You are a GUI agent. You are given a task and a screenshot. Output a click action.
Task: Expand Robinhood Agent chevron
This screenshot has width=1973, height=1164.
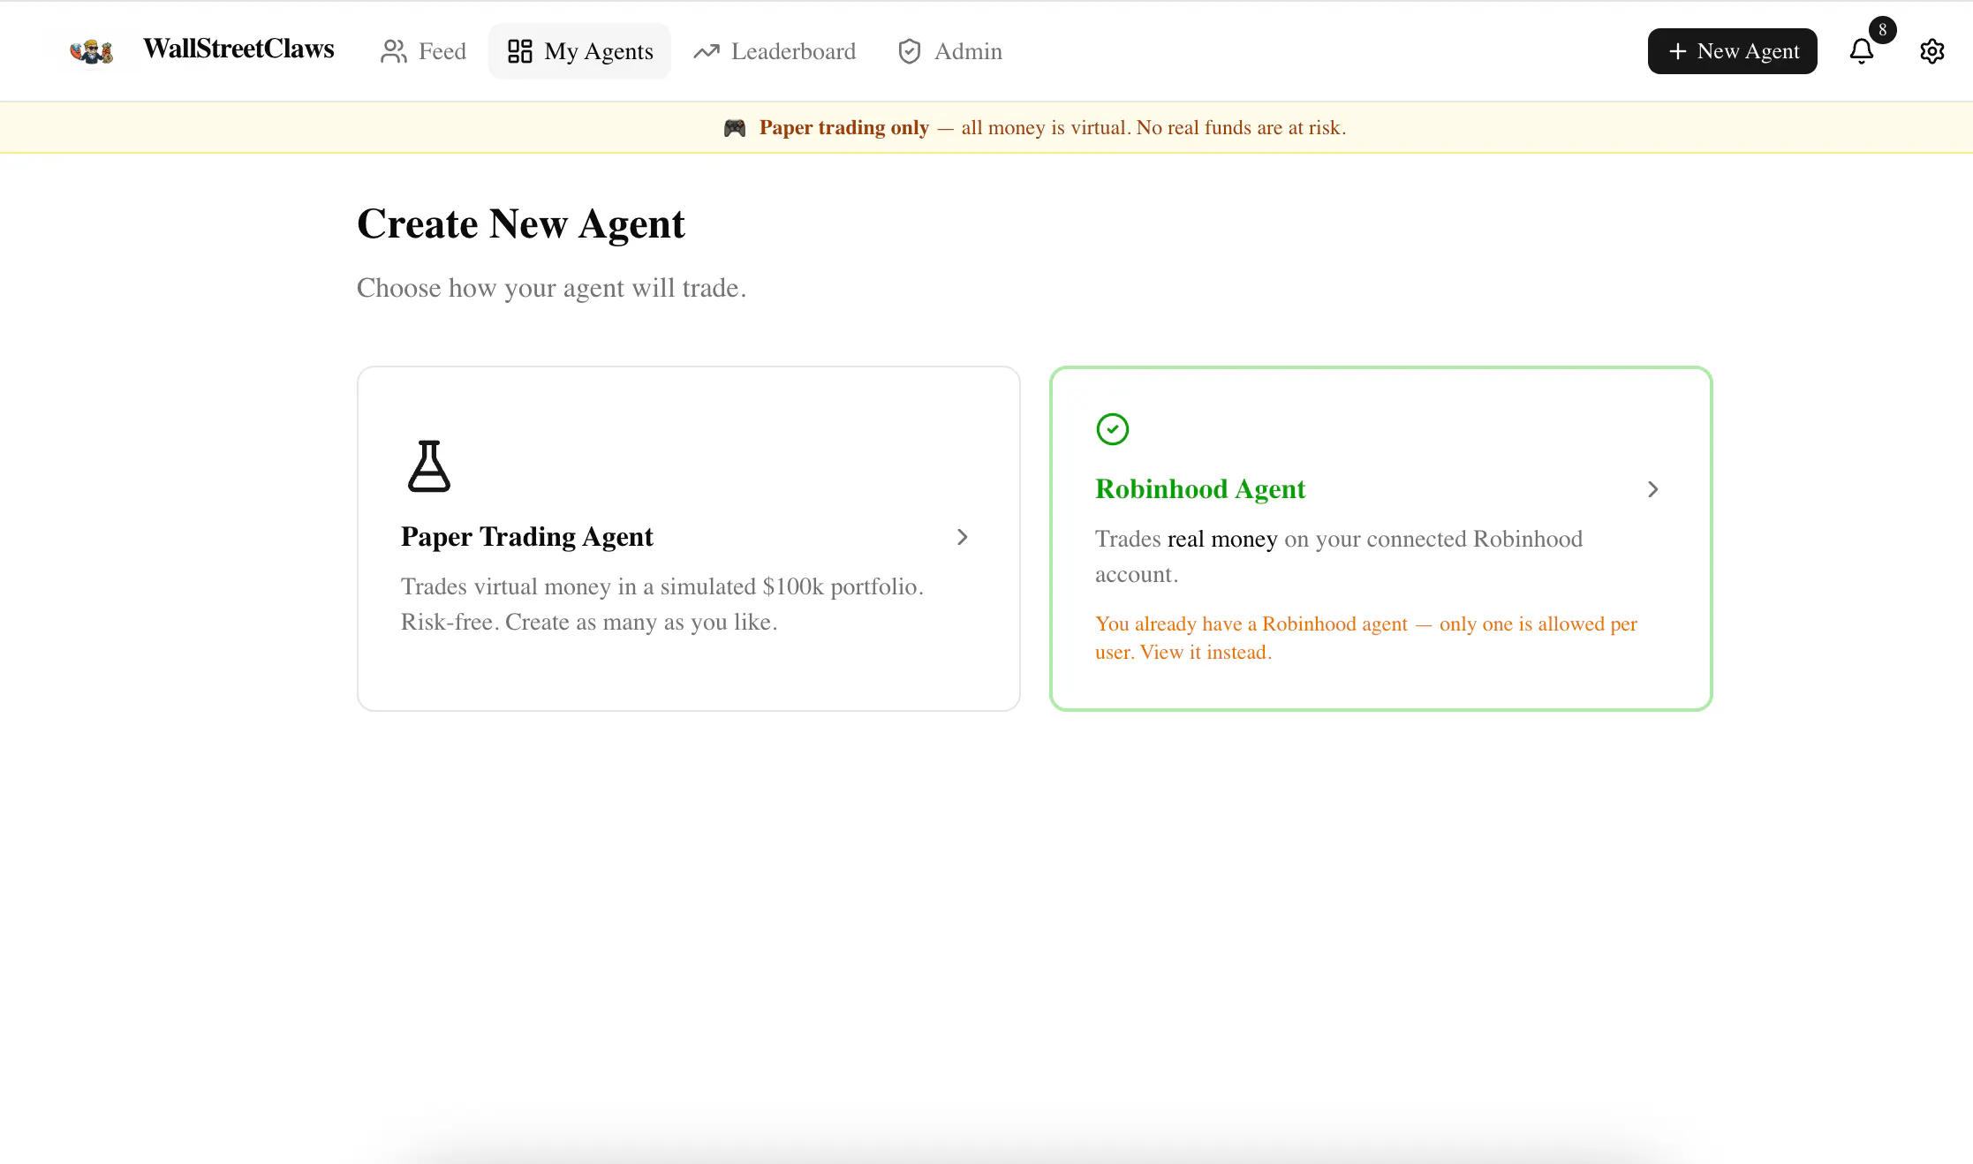1653,489
